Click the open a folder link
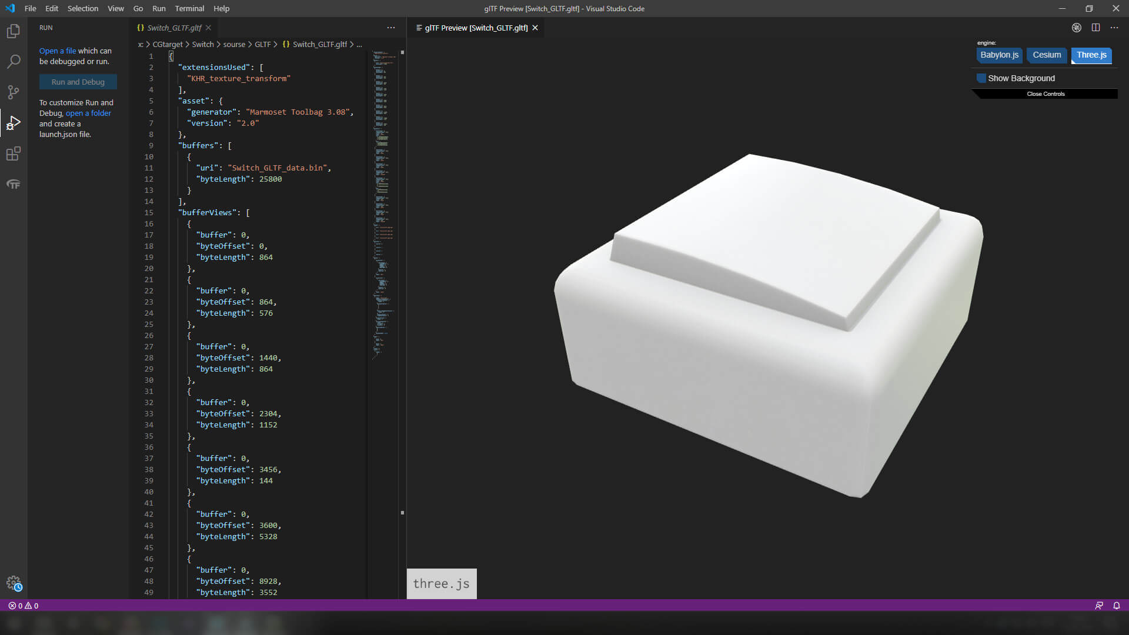1129x635 pixels. 88,113
